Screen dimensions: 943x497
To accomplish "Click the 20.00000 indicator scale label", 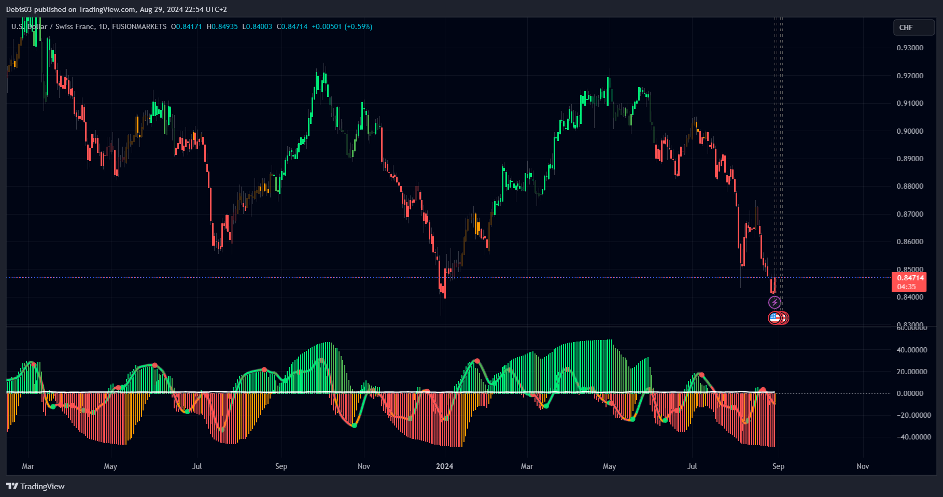I will pyautogui.click(x=912, y=372).
